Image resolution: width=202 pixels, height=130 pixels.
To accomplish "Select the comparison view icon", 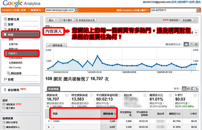I will click(196, 89).
